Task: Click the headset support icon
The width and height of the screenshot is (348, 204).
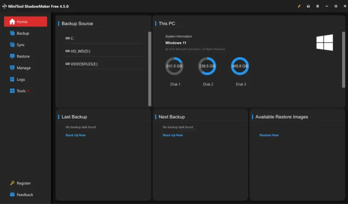Action: (308, 6)
